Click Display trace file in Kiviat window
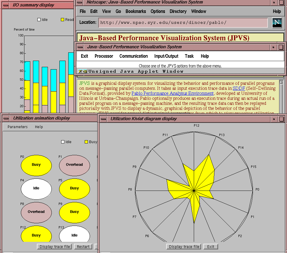This screenshot has height=253, width=287. tap(184, 247)
